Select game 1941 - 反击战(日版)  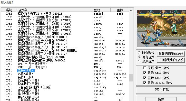32,67
